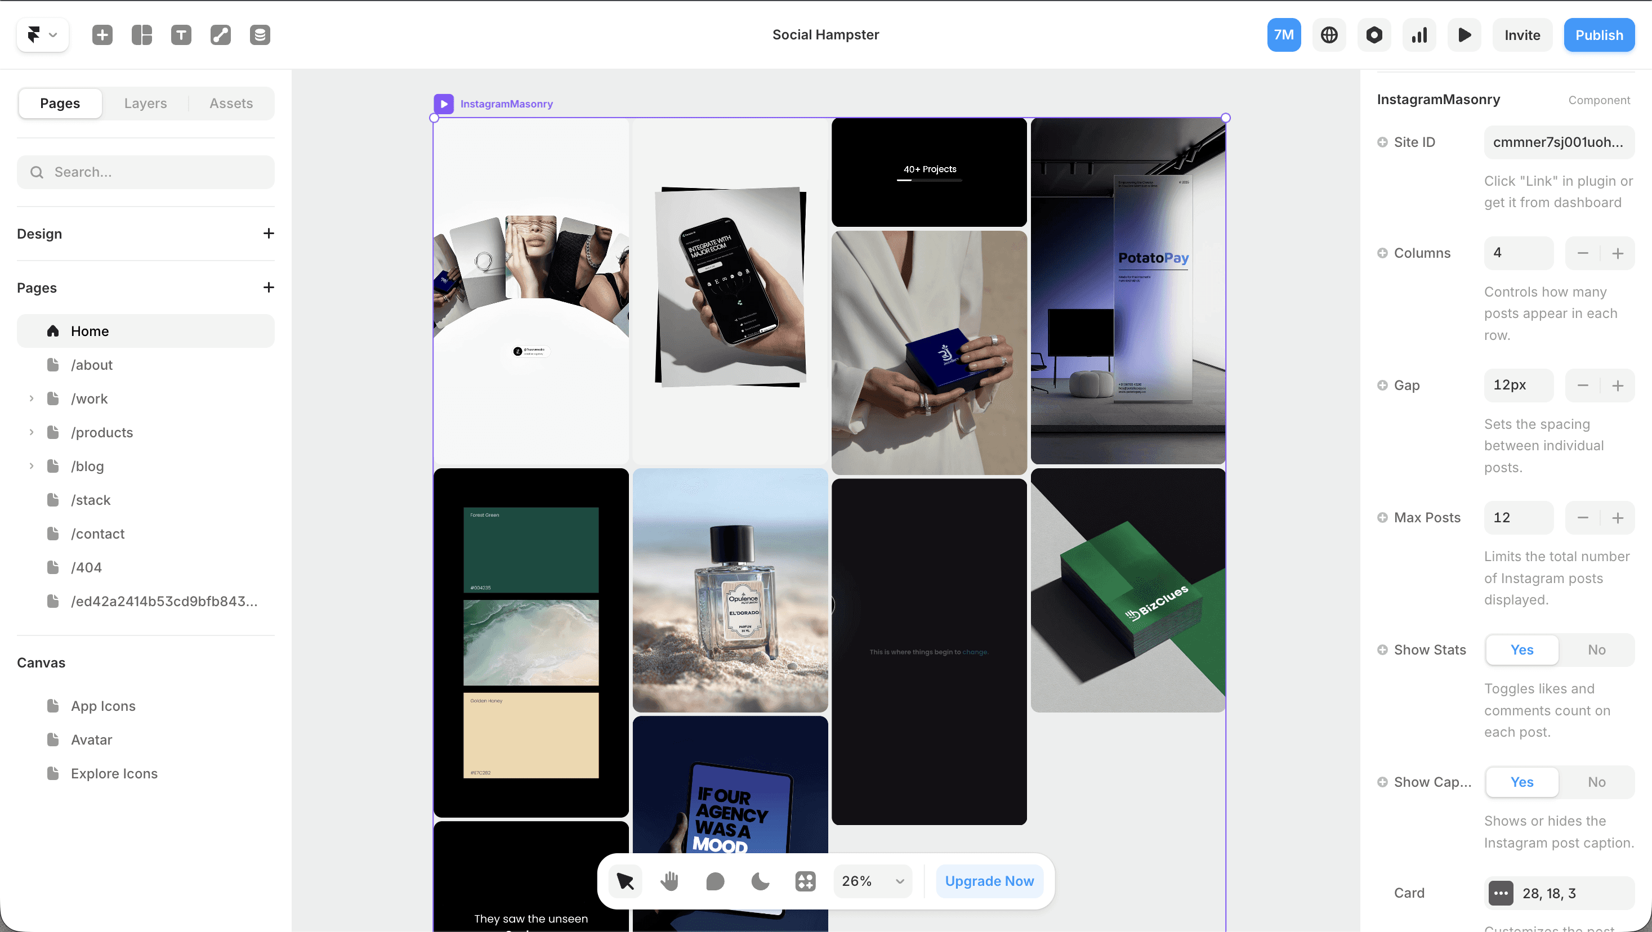Open the Framer project dropdown menu

point(42,35)
